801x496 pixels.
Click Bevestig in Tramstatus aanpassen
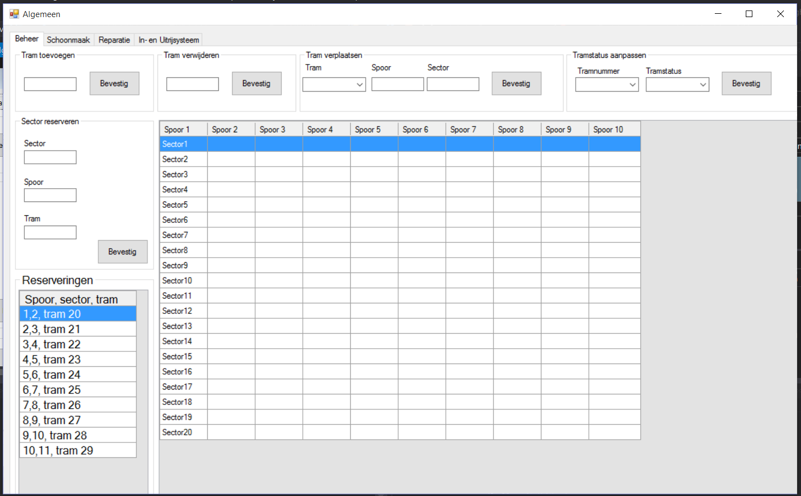[746, 83]
